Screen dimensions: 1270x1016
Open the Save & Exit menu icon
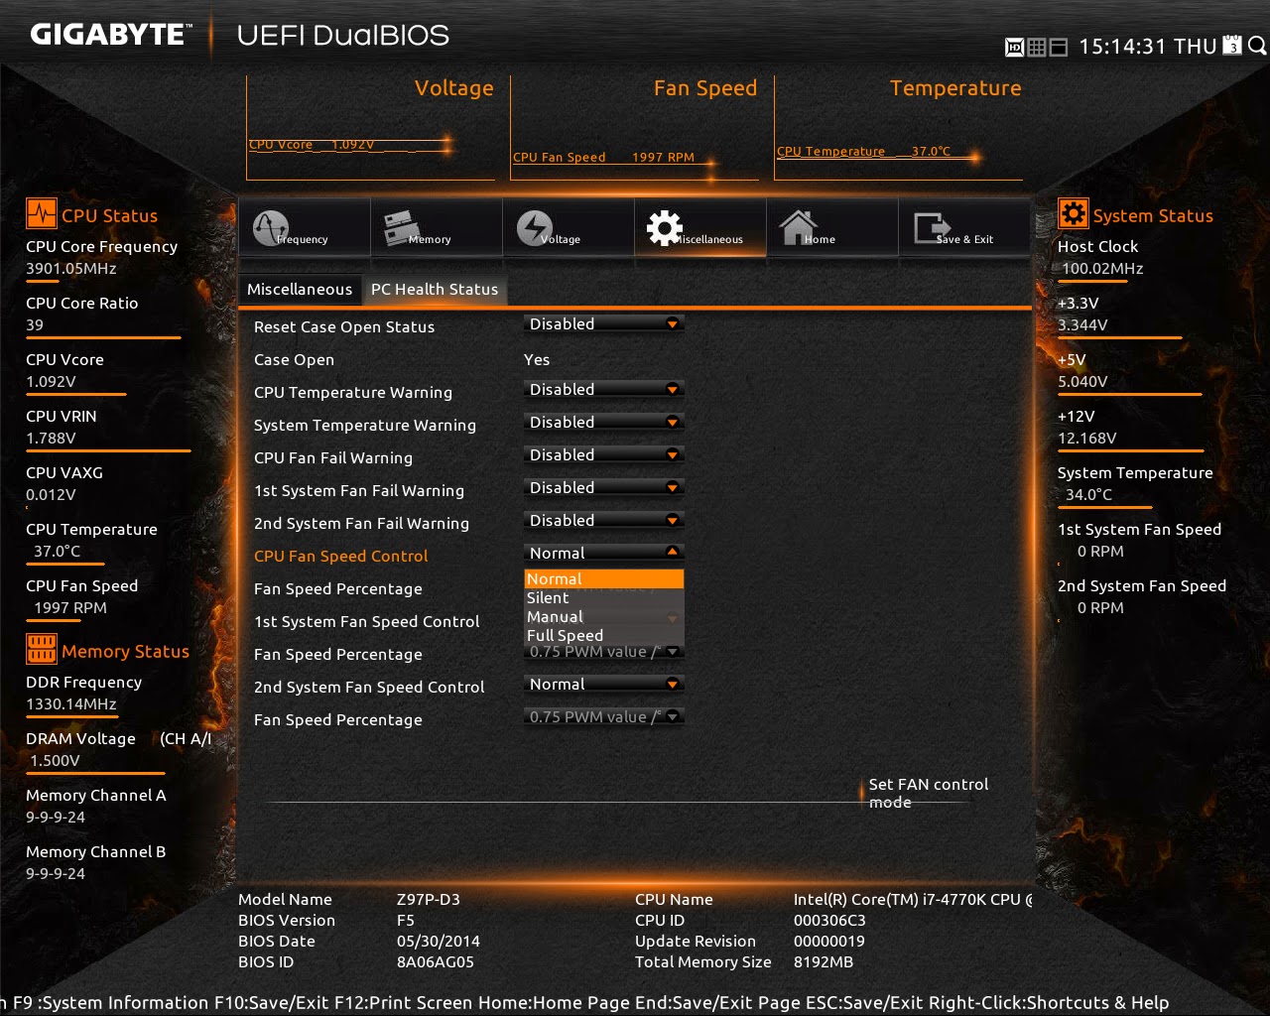click(x=931, y=228)
